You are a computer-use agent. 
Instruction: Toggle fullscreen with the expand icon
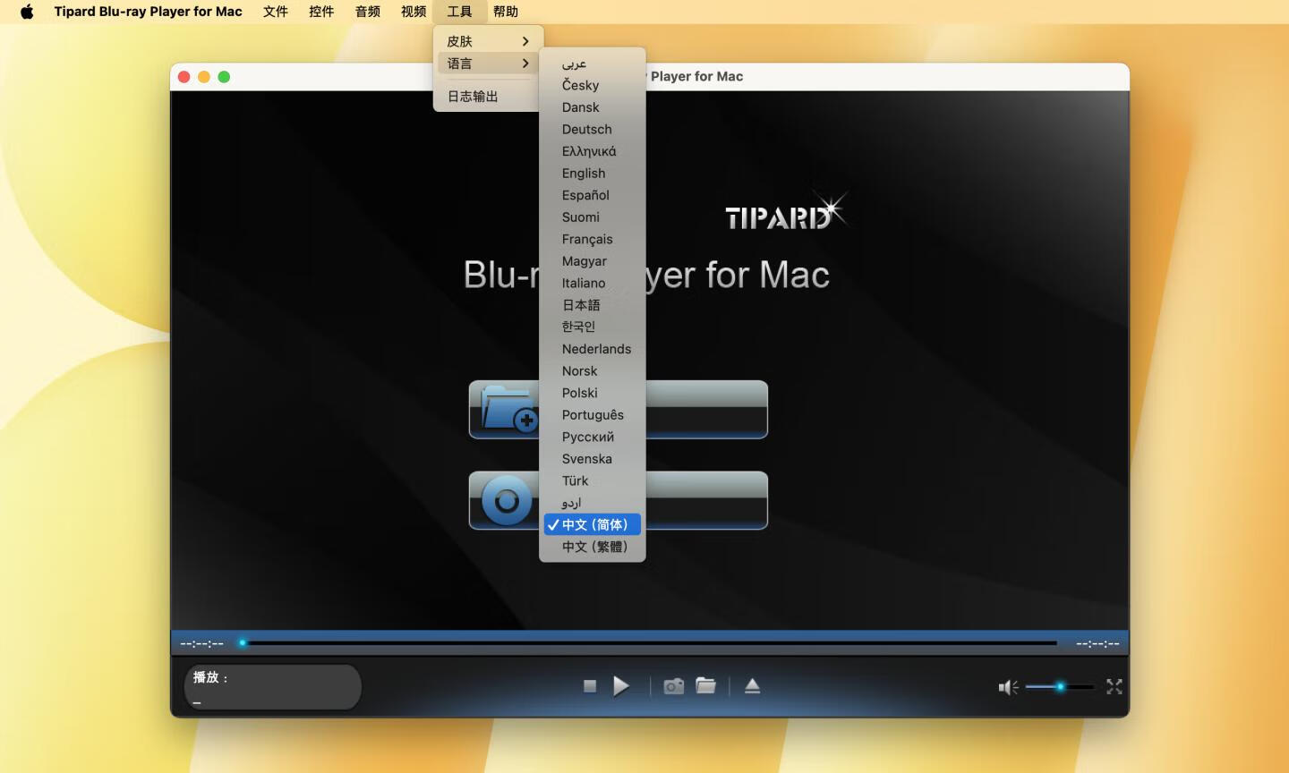click(1114, 686)
